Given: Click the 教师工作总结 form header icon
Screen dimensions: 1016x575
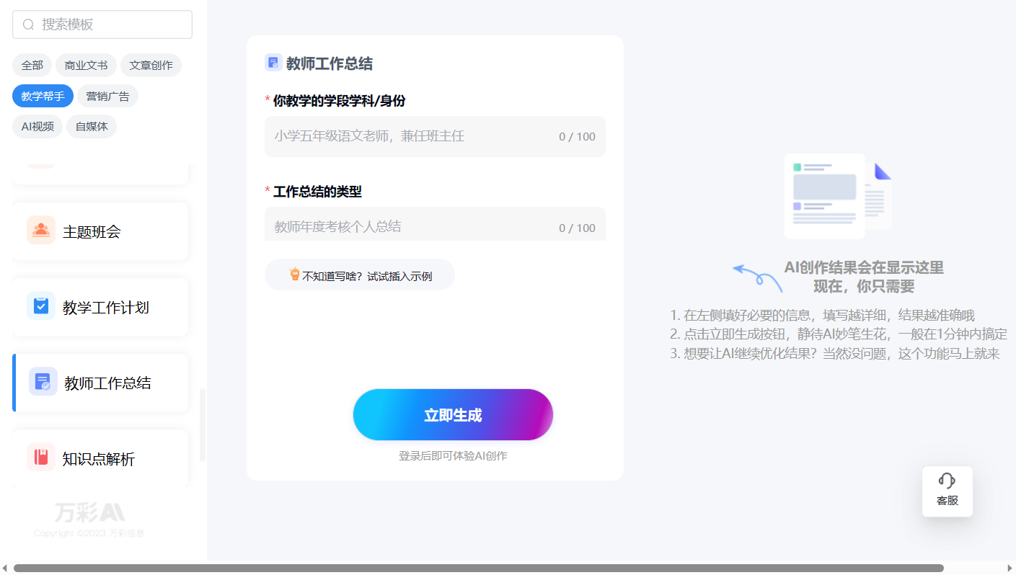Looking at the screenshot, I should [273, 63].
